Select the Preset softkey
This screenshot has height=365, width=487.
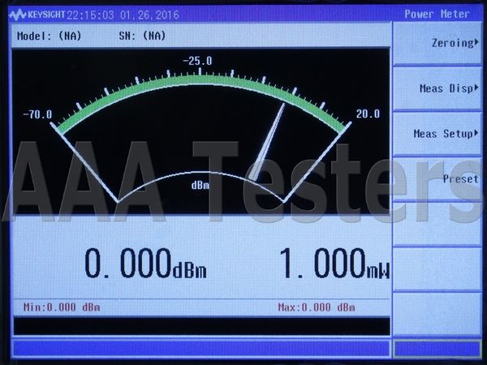click(437, 179)
